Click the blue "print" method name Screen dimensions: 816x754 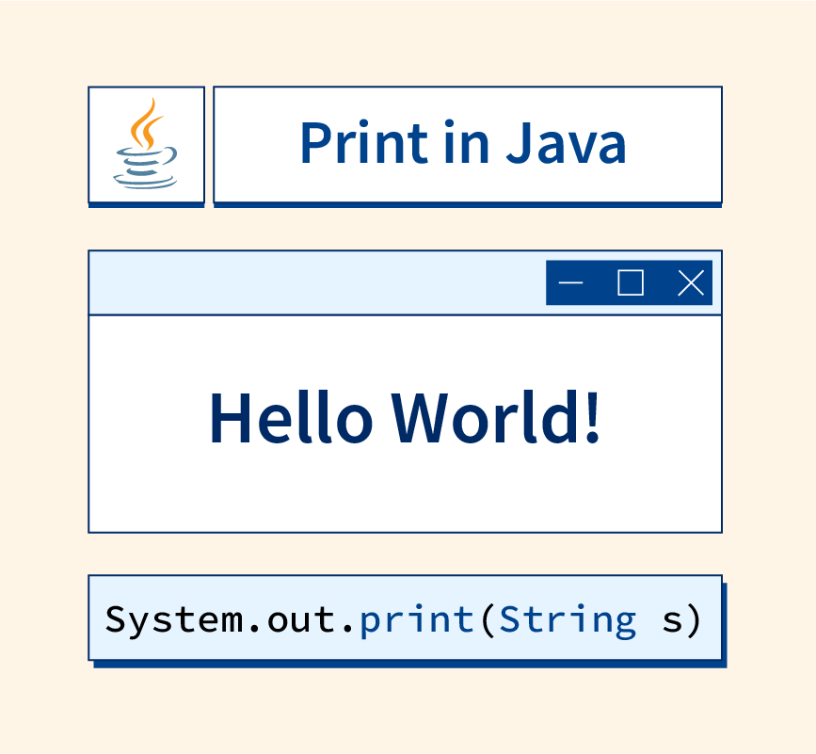417,619
